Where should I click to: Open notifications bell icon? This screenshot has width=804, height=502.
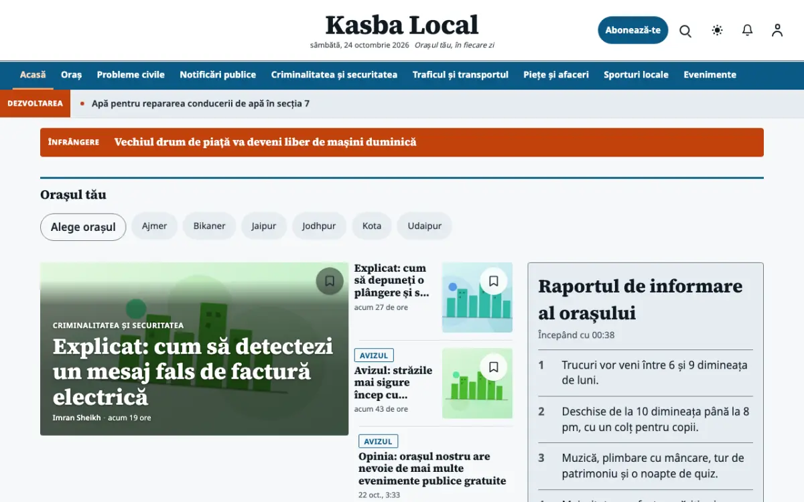[748, 30]
